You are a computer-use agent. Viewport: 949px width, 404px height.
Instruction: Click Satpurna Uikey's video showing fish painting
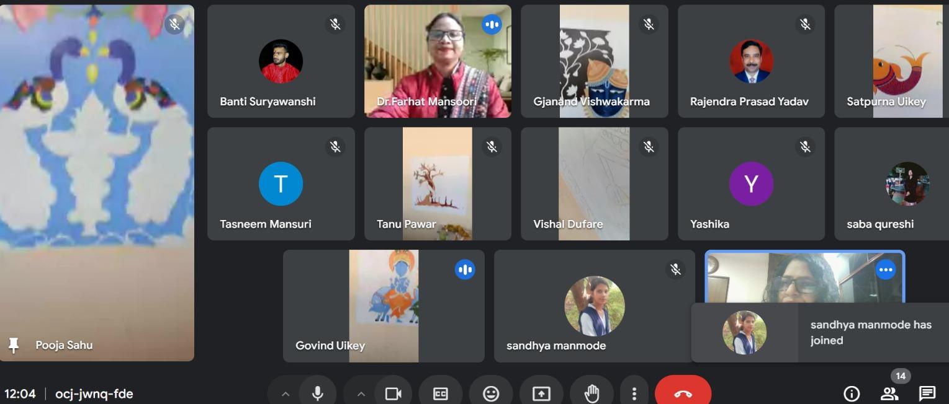pos(907,61)
